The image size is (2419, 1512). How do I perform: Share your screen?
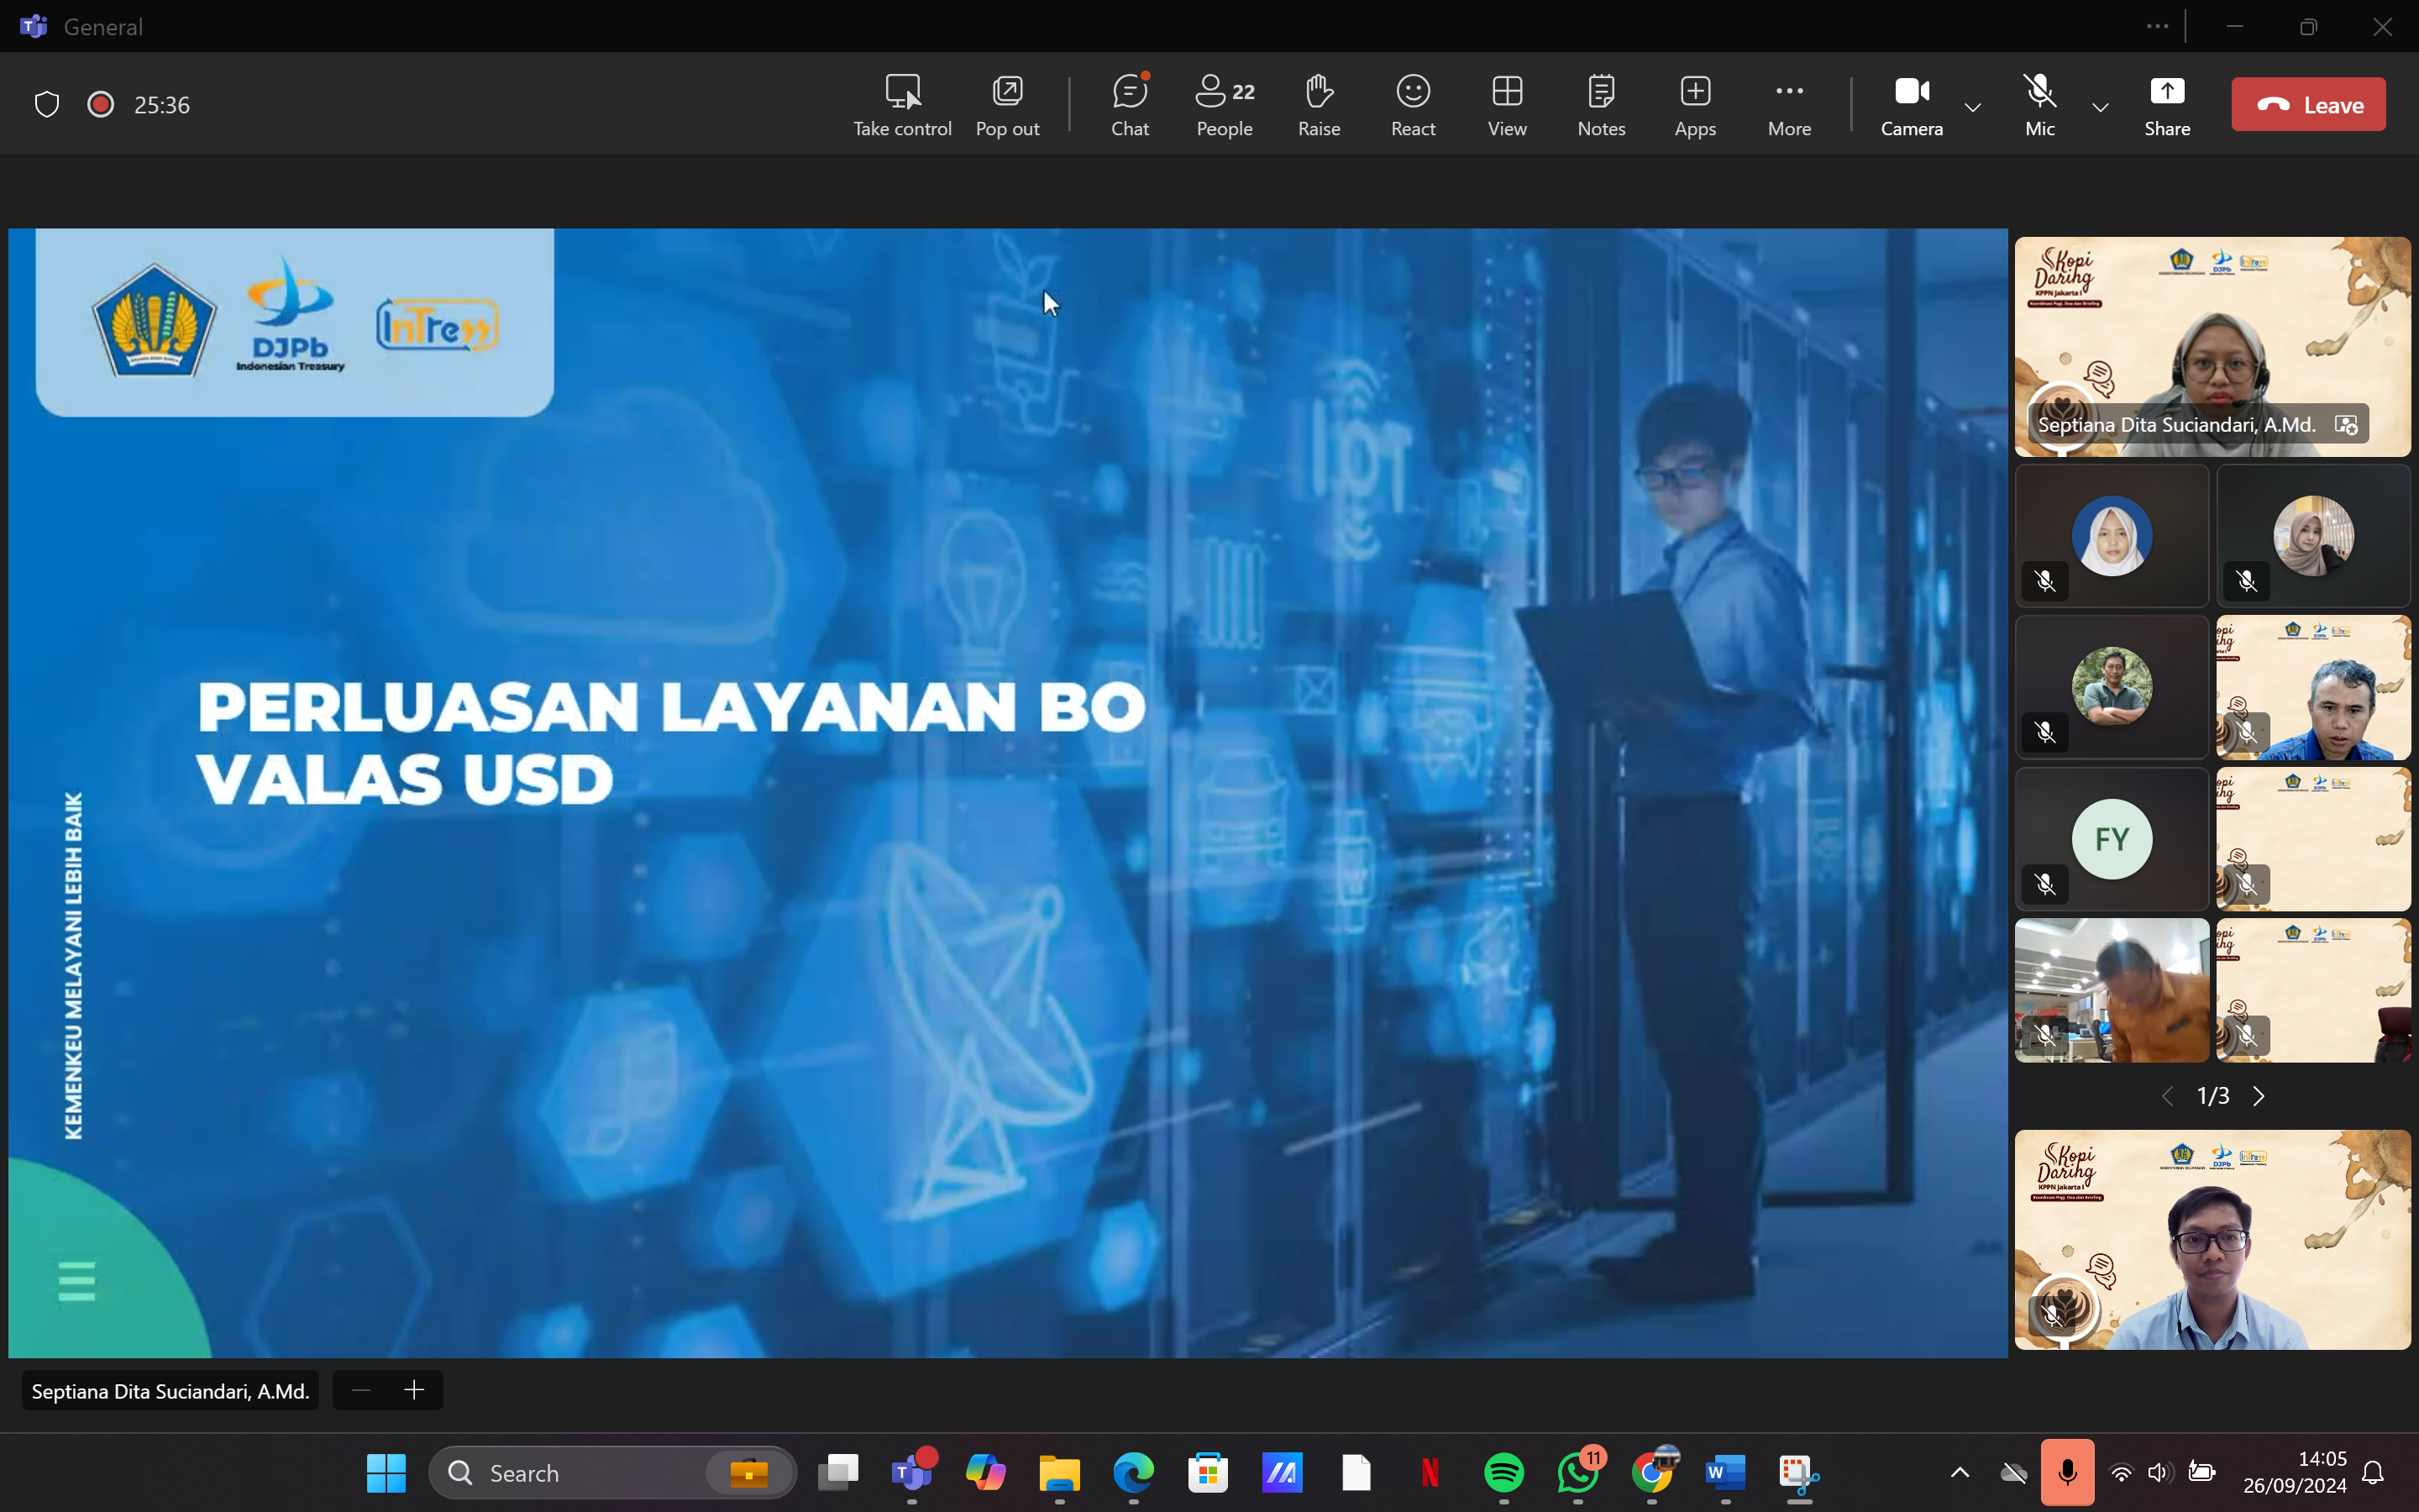2166,104
